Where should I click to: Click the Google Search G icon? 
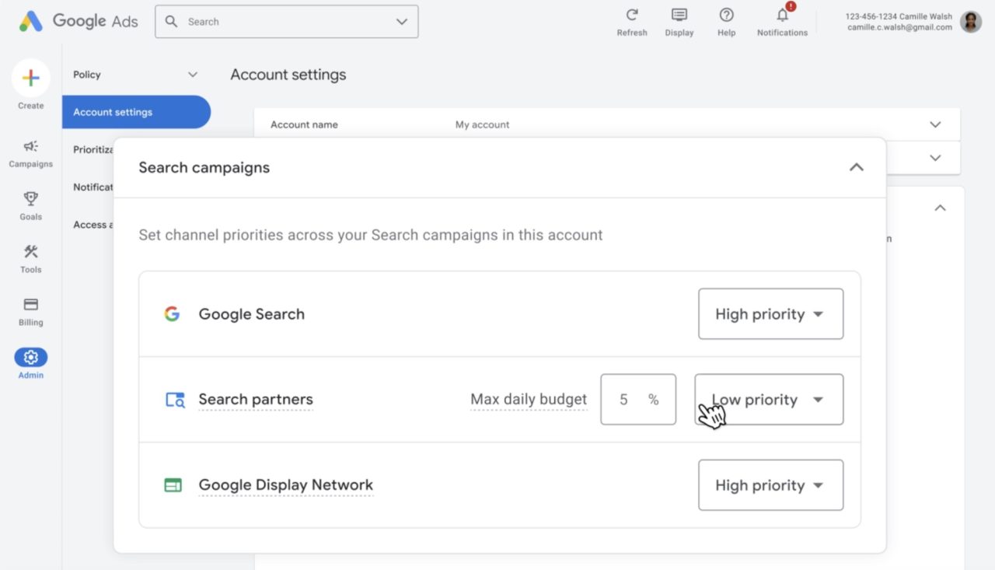coord(172,314)
